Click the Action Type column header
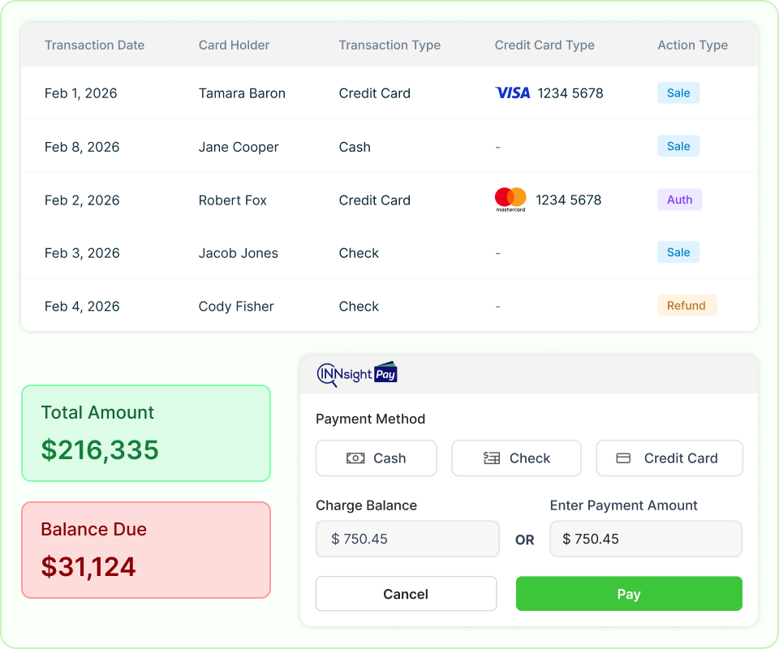This screenshot has width=779, height=649. (x=692, y=45)
